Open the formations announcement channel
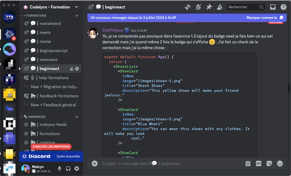This screenshot has height=176, width=291. pos(51,134)
